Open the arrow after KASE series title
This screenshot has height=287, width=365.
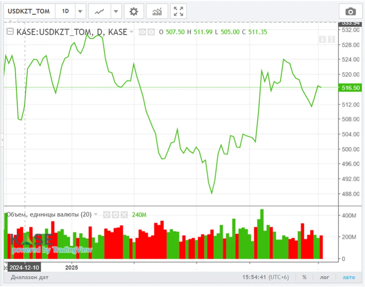[x=132, y=32]
